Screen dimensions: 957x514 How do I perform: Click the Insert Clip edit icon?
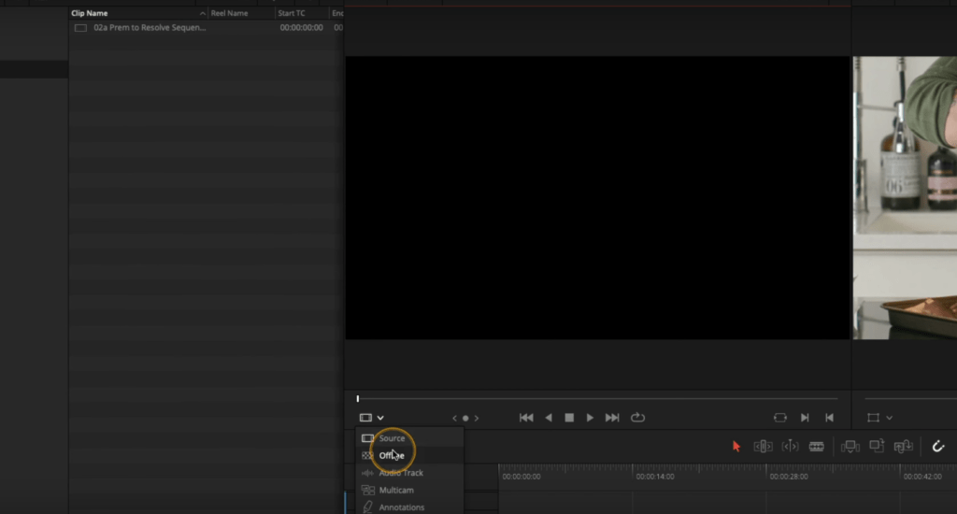(850, 446)
